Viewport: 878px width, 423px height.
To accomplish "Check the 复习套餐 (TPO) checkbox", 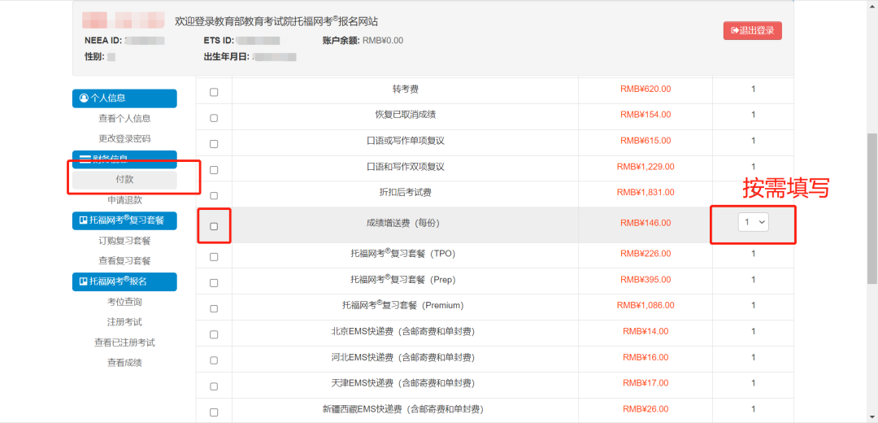I will 214,256.
